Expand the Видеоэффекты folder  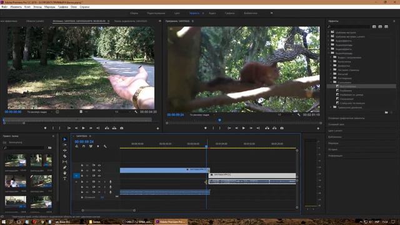(x=329, y=49)
